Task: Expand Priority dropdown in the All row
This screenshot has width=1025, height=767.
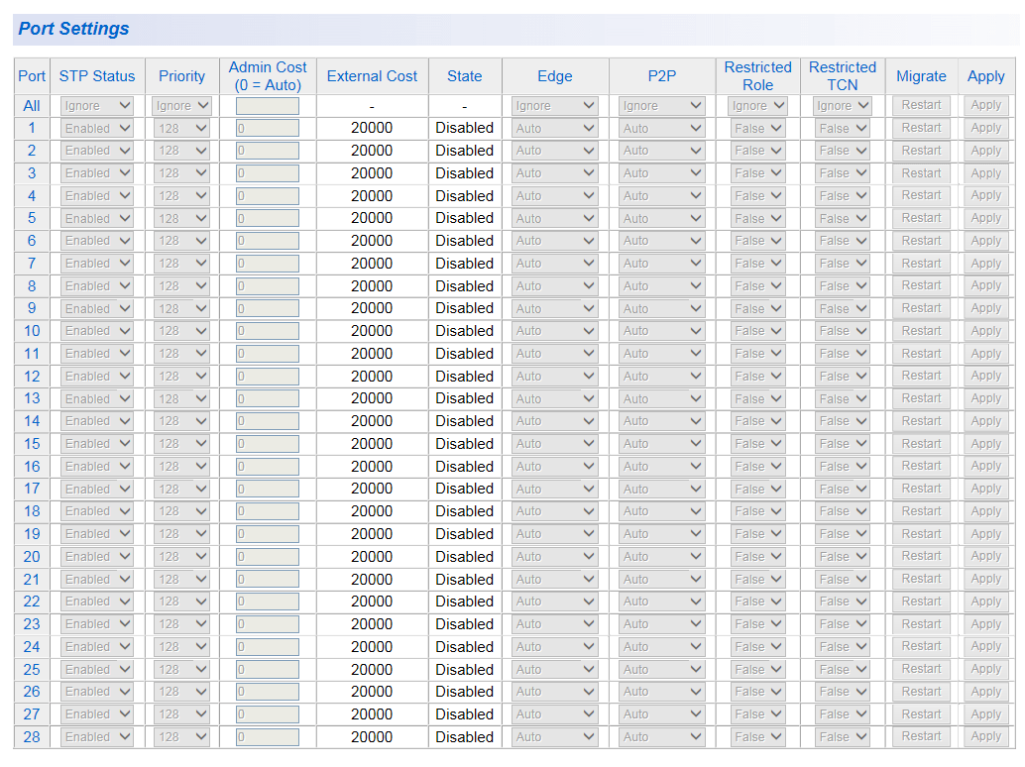Action: click(x=182, y=105)
